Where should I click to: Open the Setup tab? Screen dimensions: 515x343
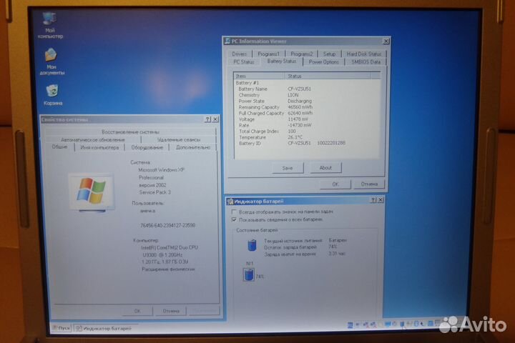(x=329, y=54)
